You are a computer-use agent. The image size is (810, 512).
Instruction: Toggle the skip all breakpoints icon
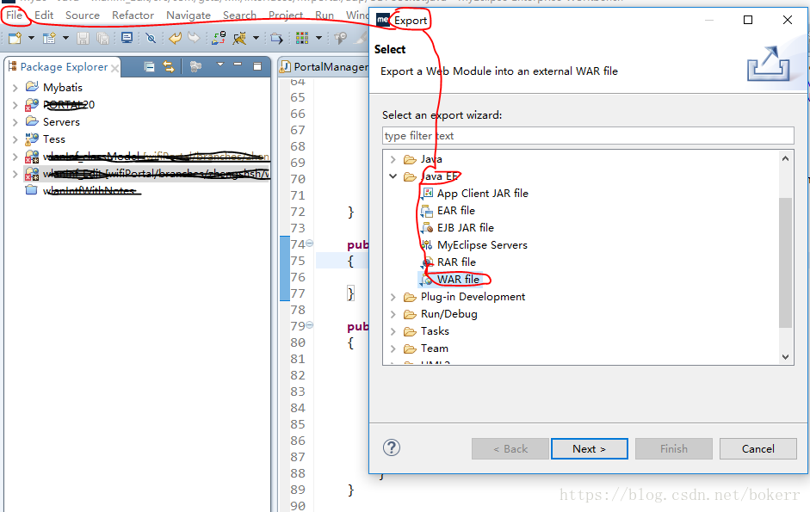[151, 38]
